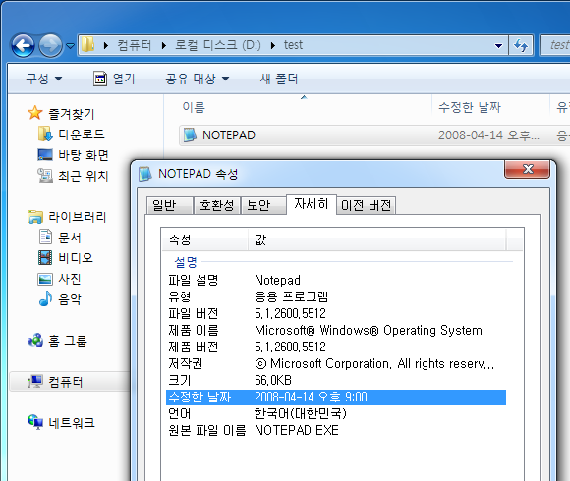Open the 구성 menu dropdown
Viewport: 570px width, 481px height.
[43, 79]
